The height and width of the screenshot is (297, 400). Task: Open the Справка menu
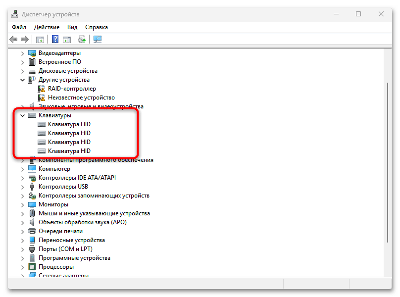pyautogui.click(x=96, y=27)
